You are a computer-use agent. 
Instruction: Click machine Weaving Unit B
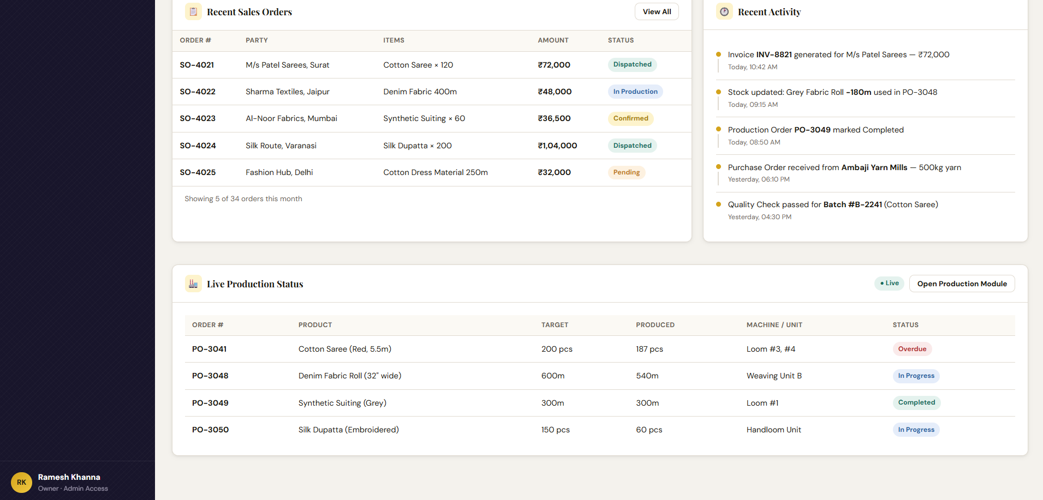774,376
